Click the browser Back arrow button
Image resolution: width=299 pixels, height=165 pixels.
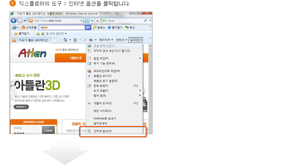14,21
